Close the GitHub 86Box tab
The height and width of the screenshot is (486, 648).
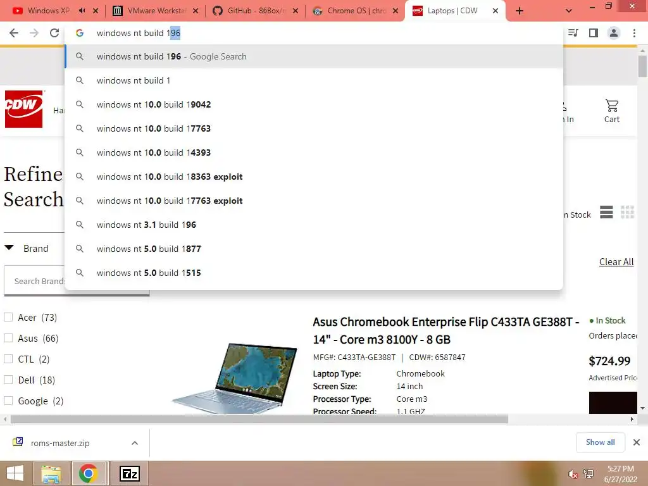pos(296,11)
